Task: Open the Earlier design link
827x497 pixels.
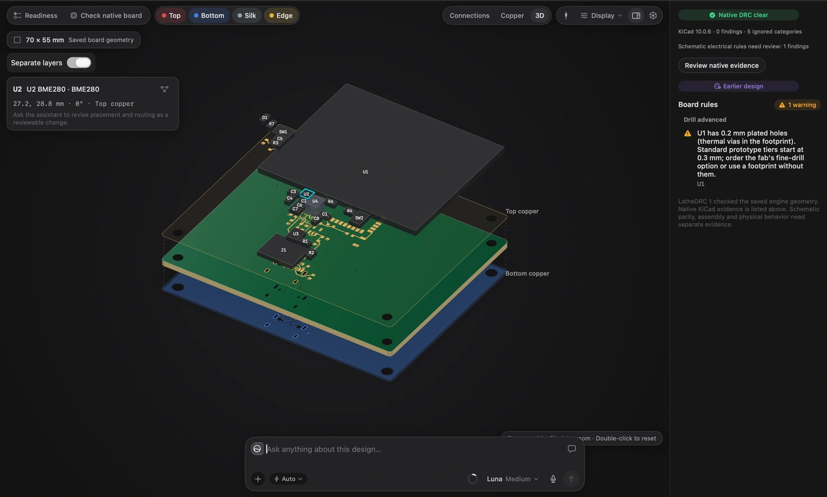Action: [739, 86]
